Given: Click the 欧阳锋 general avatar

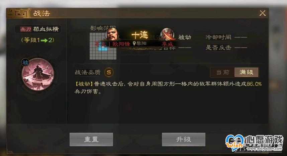Looking at the screenshot, I should [x=112, y=34].
